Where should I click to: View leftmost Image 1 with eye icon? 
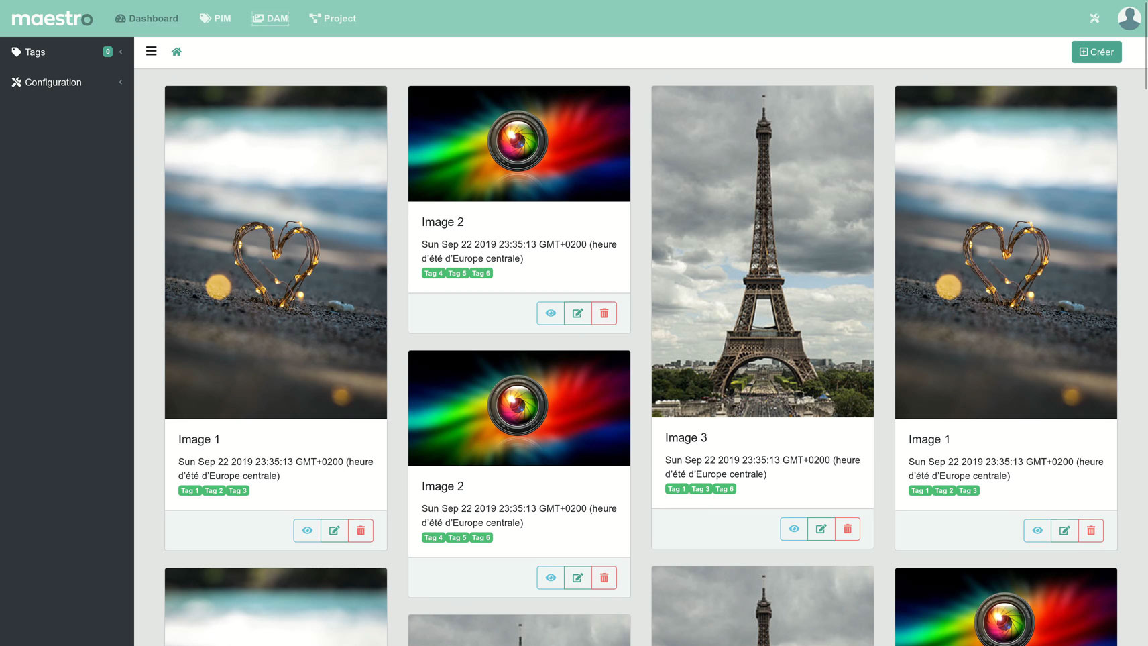pyautogui.click(x=307, y=531)
